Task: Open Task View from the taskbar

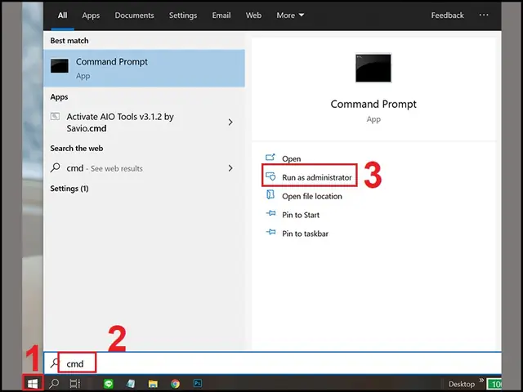Action: pos(74,384)
